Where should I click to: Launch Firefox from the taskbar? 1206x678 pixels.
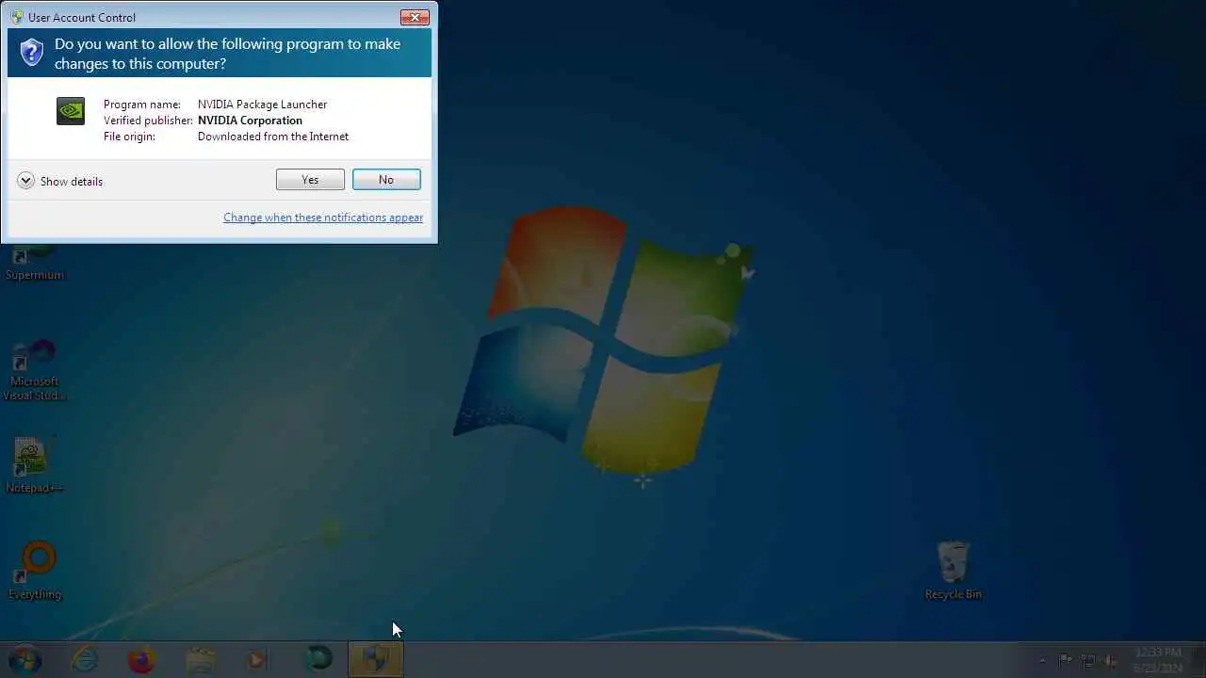pyautogui.click(x=141, y=659)
